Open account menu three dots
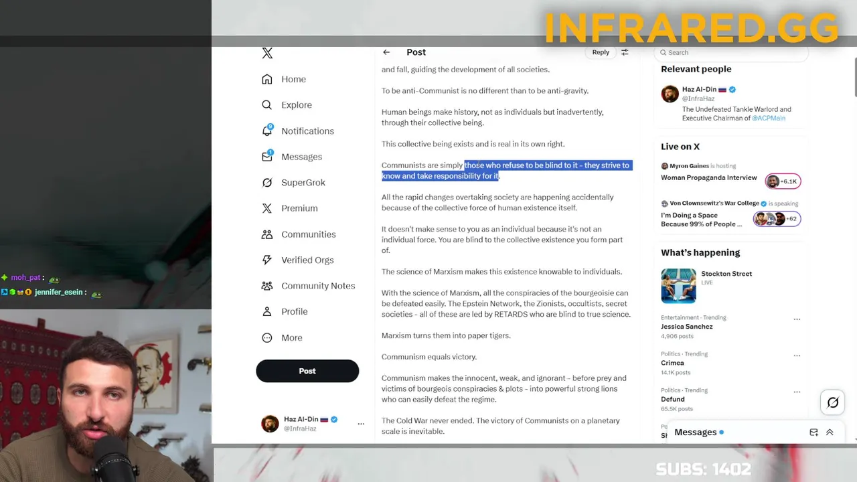The height and width of the screenshot is (482, 857). pyautogui.click(x=361, y=424)
